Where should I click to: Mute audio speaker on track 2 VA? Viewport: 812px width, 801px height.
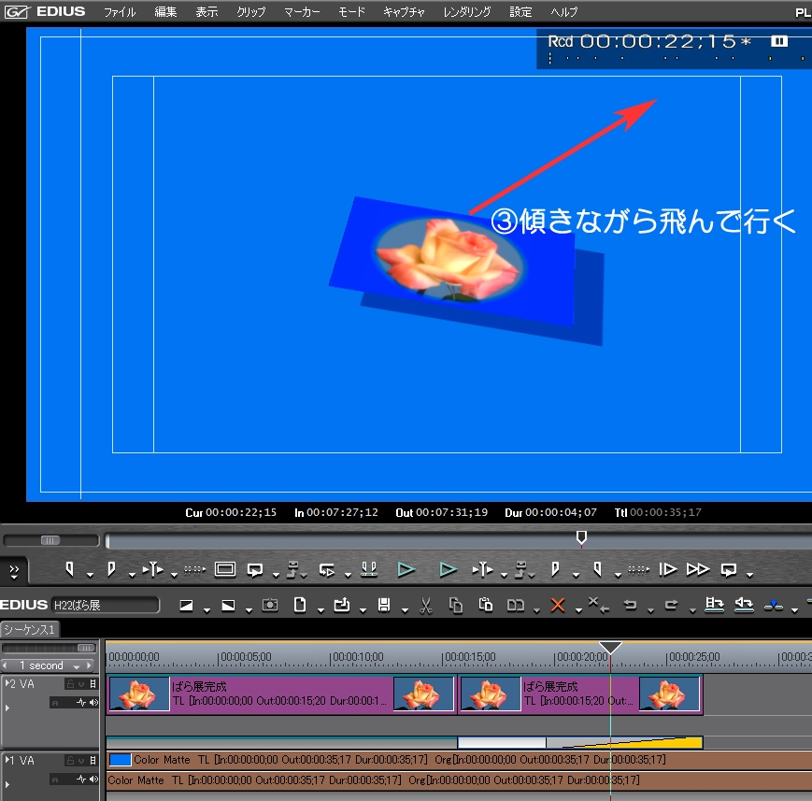(93, 702)
